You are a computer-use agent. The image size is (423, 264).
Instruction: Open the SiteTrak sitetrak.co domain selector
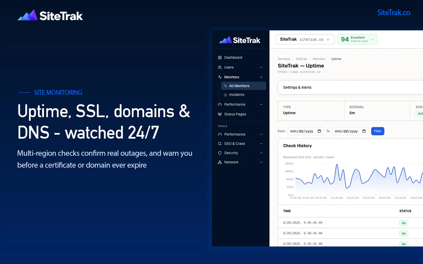click(305, 40)
